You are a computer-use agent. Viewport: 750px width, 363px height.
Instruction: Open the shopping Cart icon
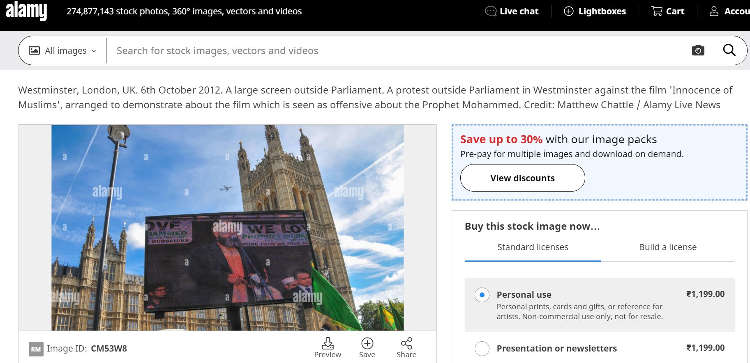(657, 11)
